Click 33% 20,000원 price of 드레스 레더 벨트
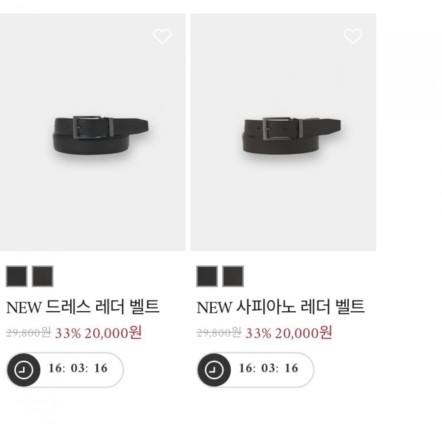 (x=98, y=333)
